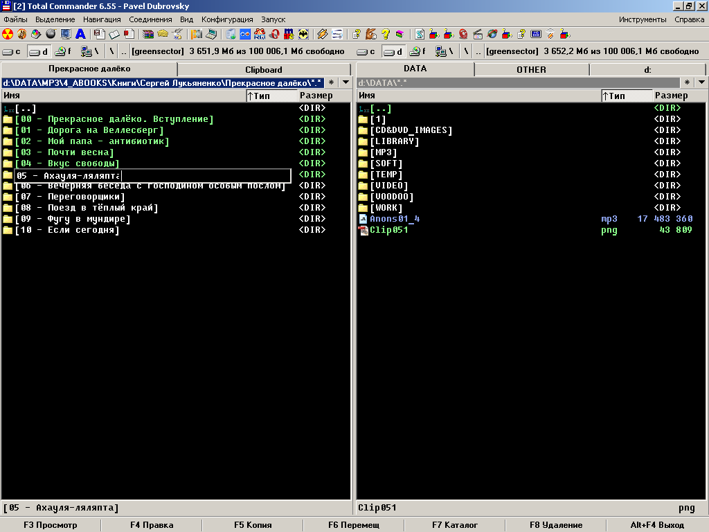Click the blue letter A toolbar icon
The height and width of the screenshot is (532, 709).
[x=80, y=34]
